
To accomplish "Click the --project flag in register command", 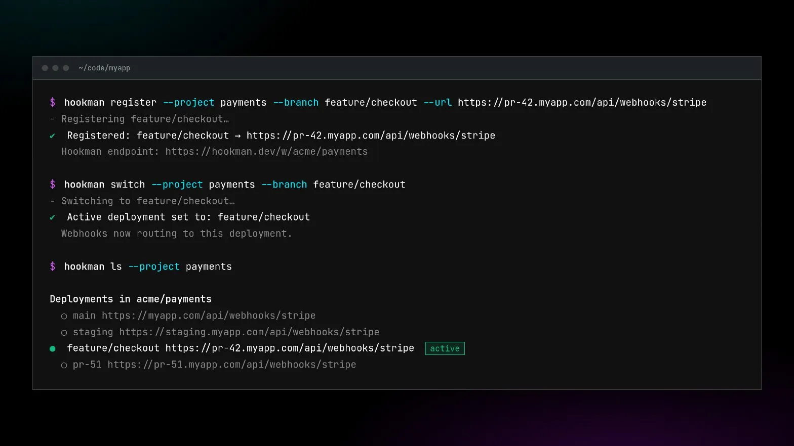I will coord(189,102).
